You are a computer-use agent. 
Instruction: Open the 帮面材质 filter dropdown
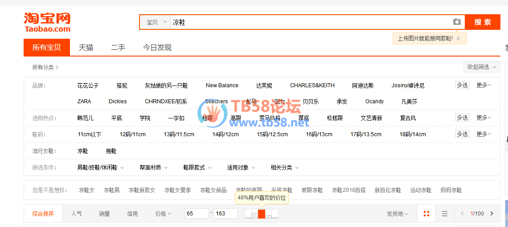tap(154, 167)
